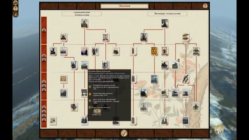
Task: Select the crossed hammers technology
Action: pos(53,121)
